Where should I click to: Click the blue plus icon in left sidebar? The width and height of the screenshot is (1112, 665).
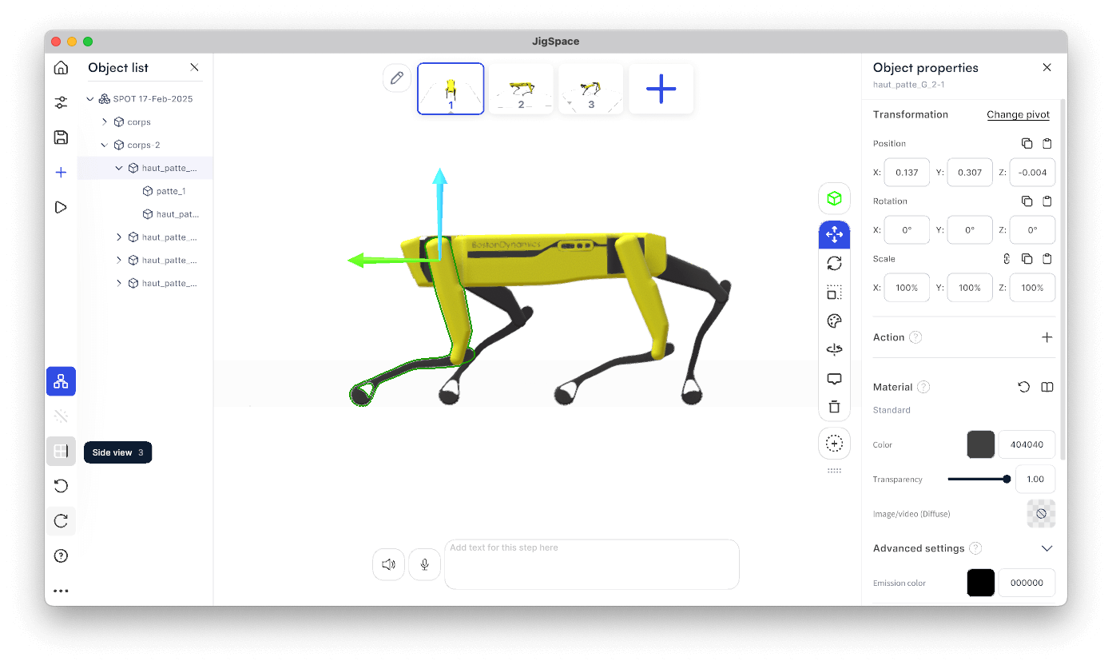click(61, 173)
